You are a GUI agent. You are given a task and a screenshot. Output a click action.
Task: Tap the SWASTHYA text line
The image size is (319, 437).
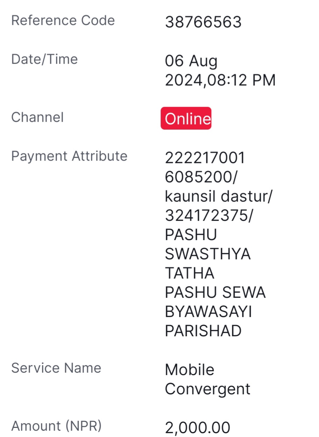click(208, 254)
